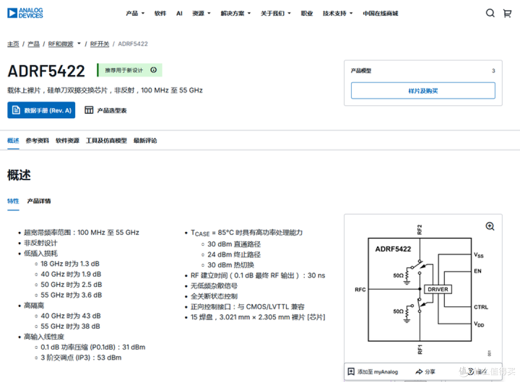Open the shopping cart icon
Image resolution: width=520 pixels, height=382 pixels.
507,13
